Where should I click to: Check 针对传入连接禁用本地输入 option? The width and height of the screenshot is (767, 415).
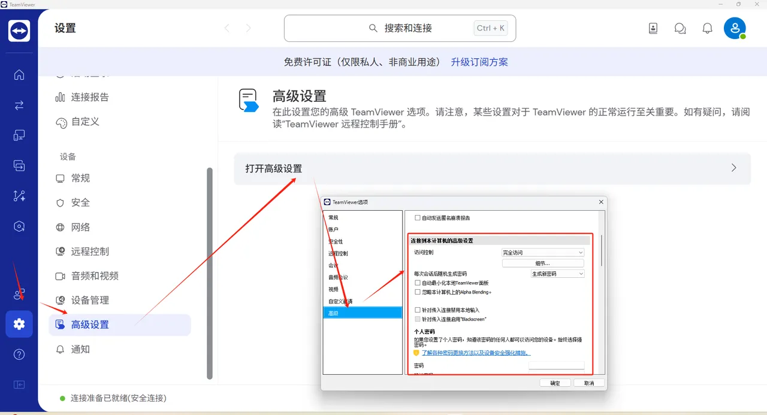tap(418, 310)
